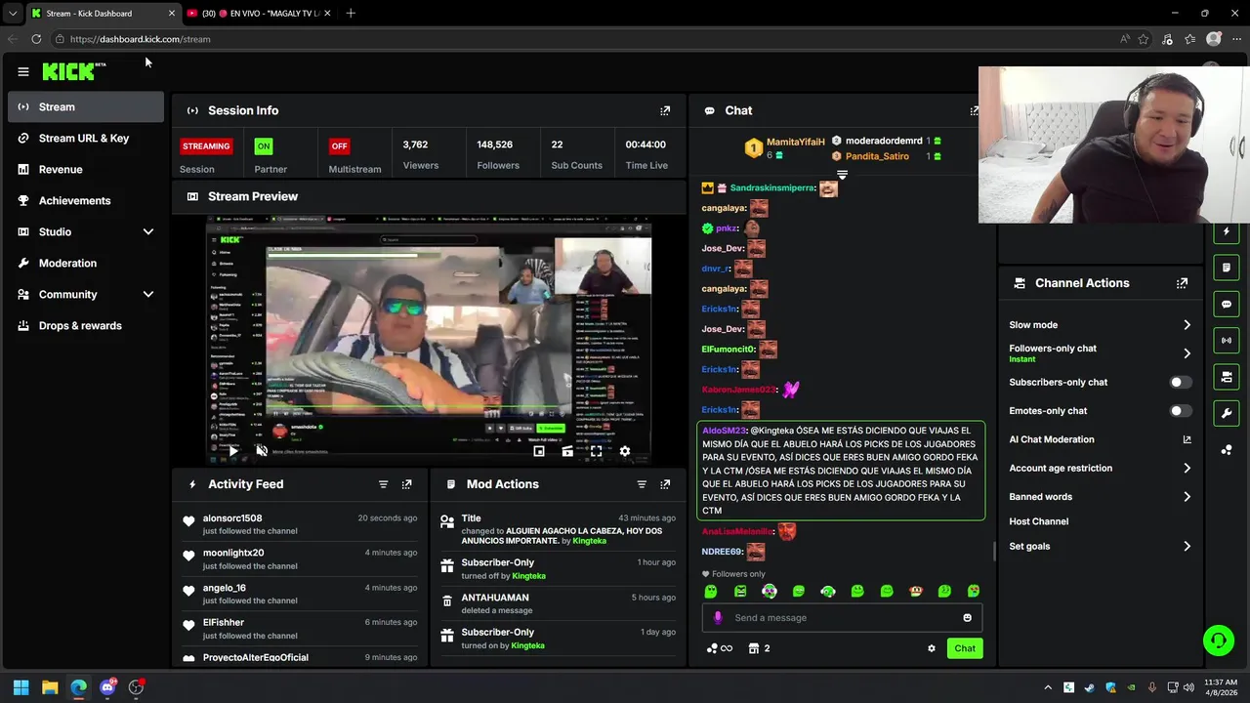
Task: Open chat settings gear icon
Action: tap(932, 648)
